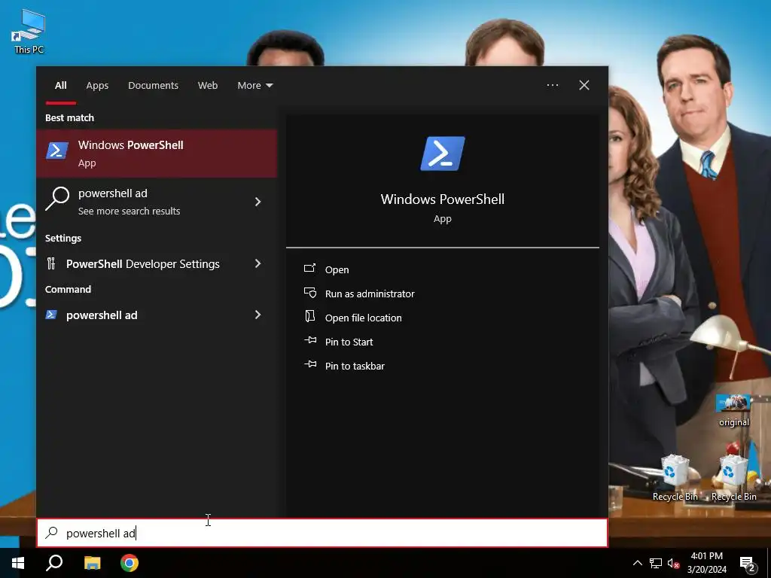Click the shield icon for Run as administrator

310,293
